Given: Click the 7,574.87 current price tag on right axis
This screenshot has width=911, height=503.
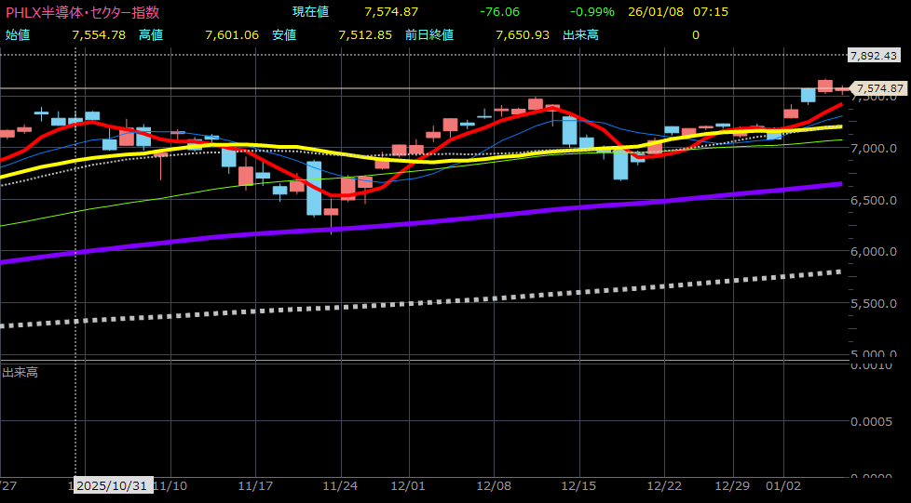Looking at the screenshot, I should [879, 88].
